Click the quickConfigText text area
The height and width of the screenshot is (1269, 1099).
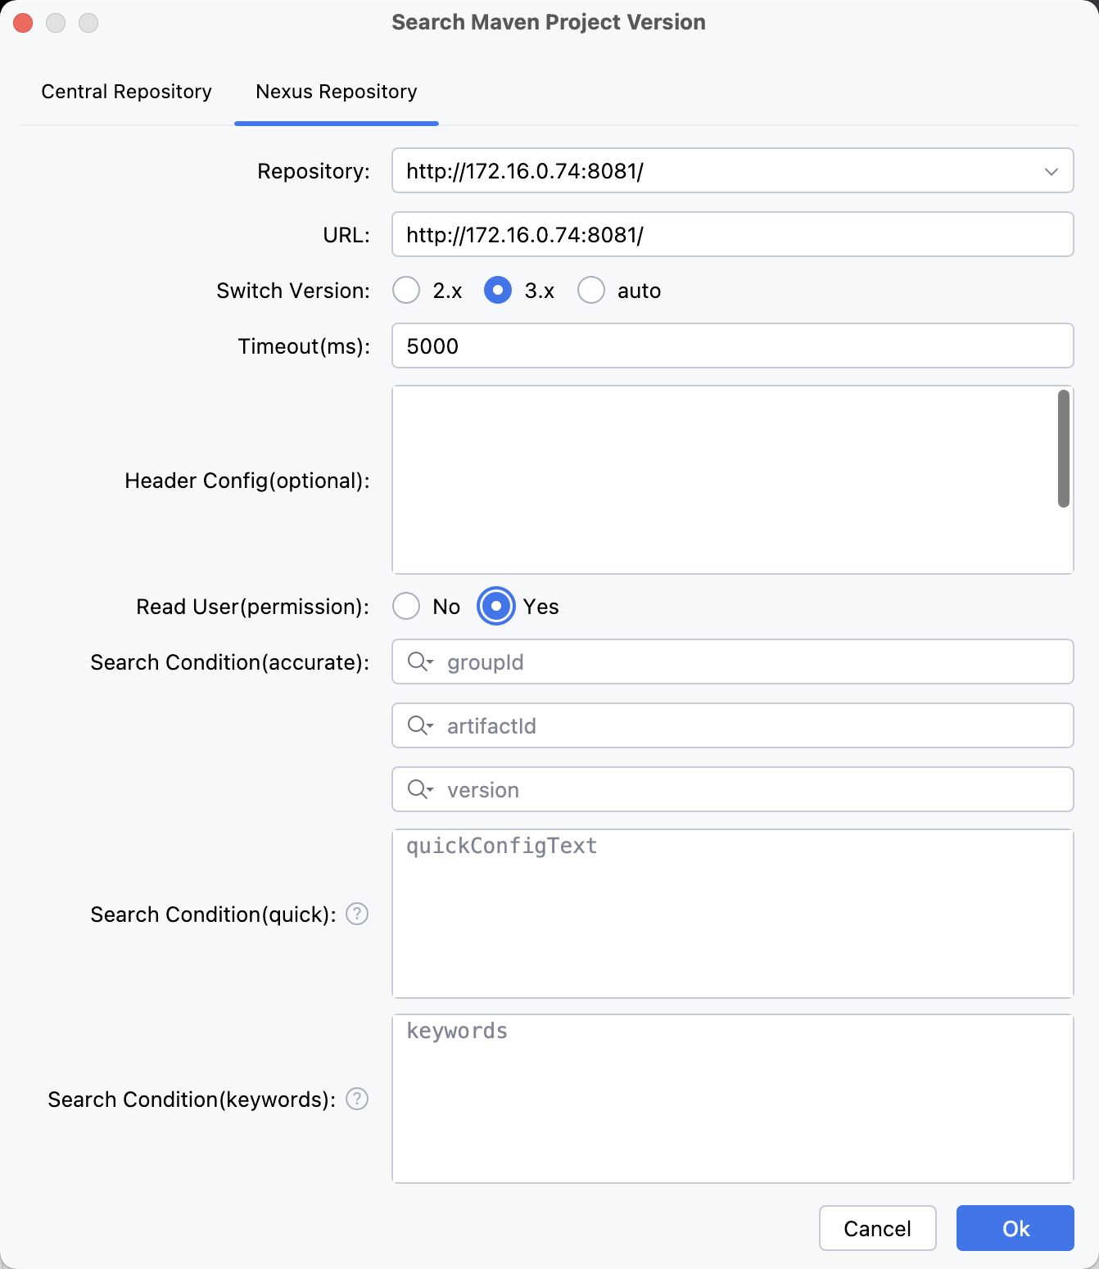[732, 914]
